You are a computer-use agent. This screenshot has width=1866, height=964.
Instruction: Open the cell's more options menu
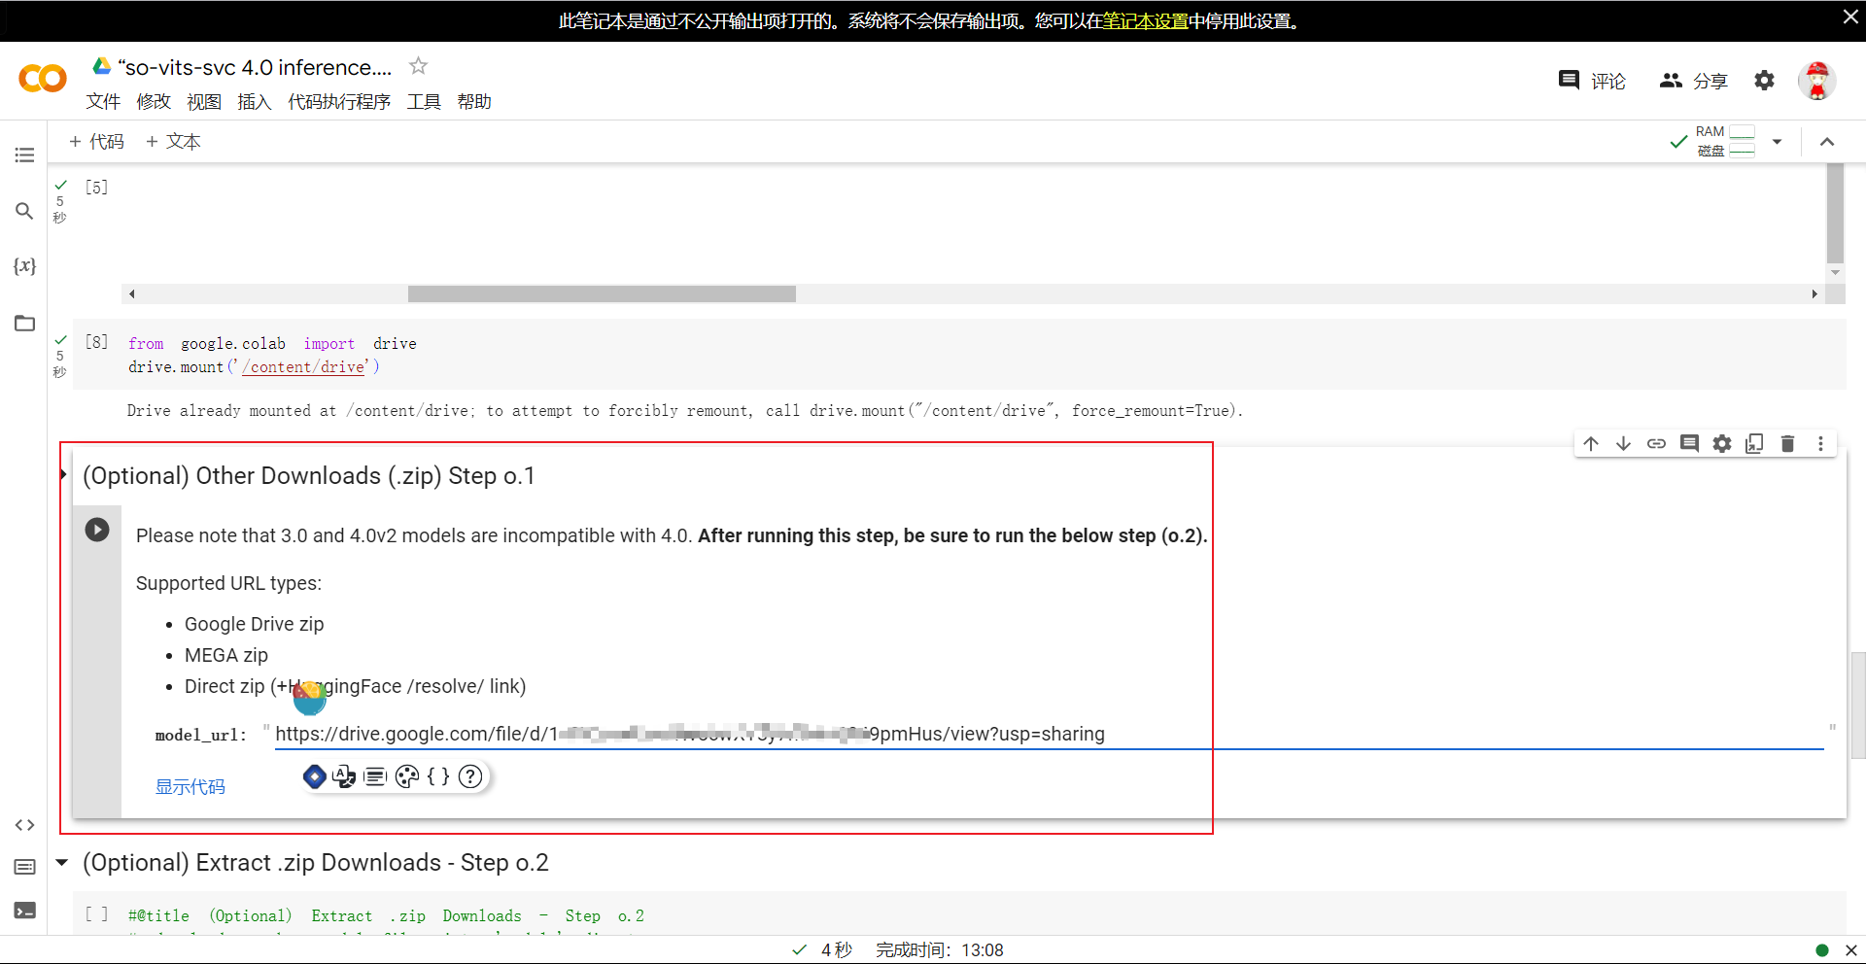(x=1820, y=444)
